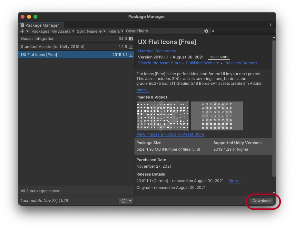The width and height of the screenshot is (294, 229).
Task: Click the details panel vertical scrollbar
Action: point(274,108)
